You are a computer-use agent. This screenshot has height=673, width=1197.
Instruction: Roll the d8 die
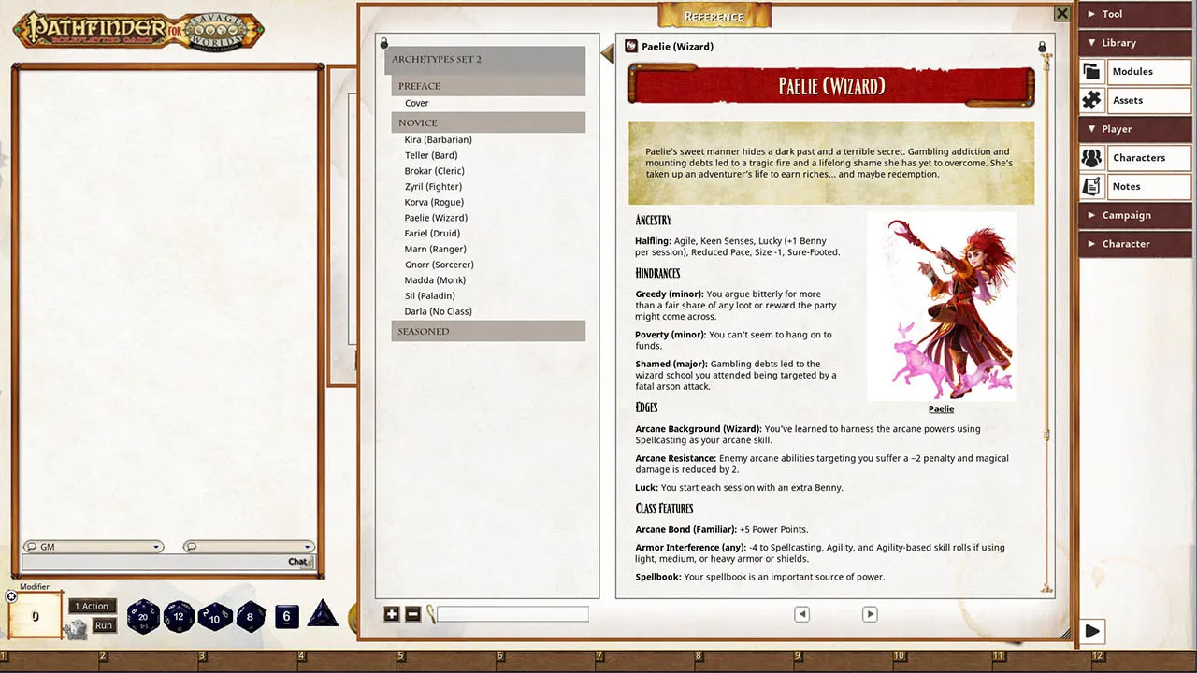click(251, 617)
